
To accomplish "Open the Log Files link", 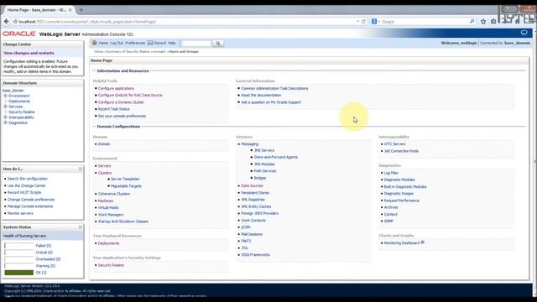I will [391, 173].
